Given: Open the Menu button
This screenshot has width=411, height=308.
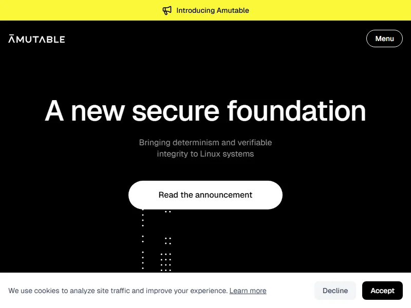Looking at the screenshot, I should pyautogui.click(x=384, y=38).
